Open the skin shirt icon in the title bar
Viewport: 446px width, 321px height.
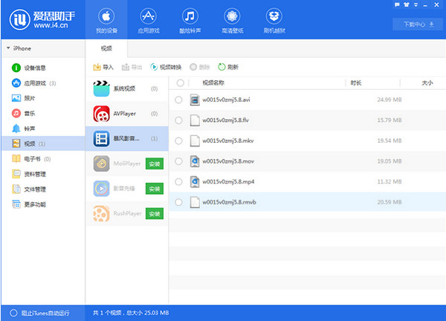(x=406, y=4)
